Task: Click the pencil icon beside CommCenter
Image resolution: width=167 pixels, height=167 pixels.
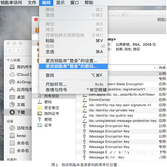Action: 85,100
